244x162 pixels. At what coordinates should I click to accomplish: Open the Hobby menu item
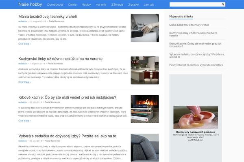click(86, 4)
